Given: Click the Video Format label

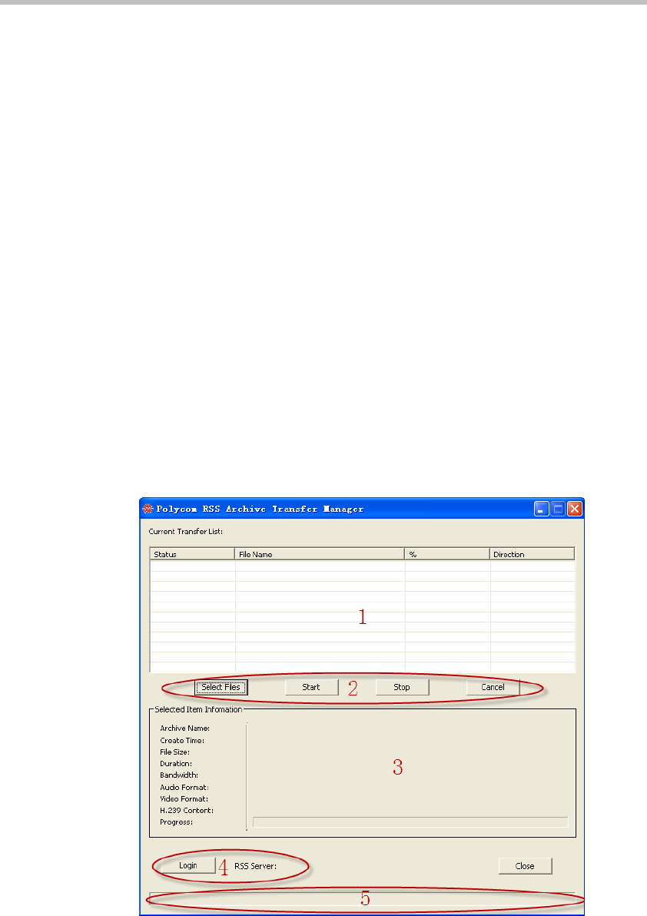Looking at the screenshot, I should click(x=184, y=798).
